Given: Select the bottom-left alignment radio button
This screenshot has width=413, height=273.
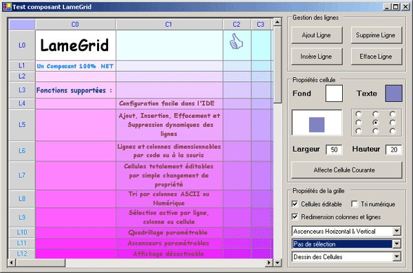Looking at the screenshot, I should [359, 131].
